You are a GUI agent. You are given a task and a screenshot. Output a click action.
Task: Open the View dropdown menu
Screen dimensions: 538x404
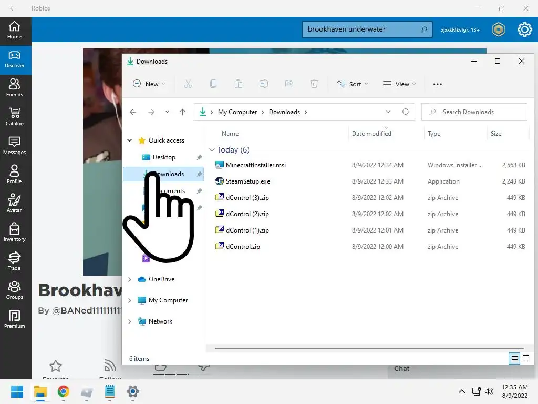pyautogui.click(x=399, y=84)
